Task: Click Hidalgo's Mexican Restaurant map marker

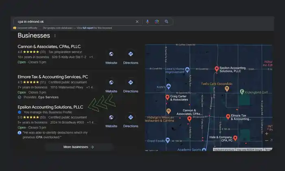Action: click(169, 111)
